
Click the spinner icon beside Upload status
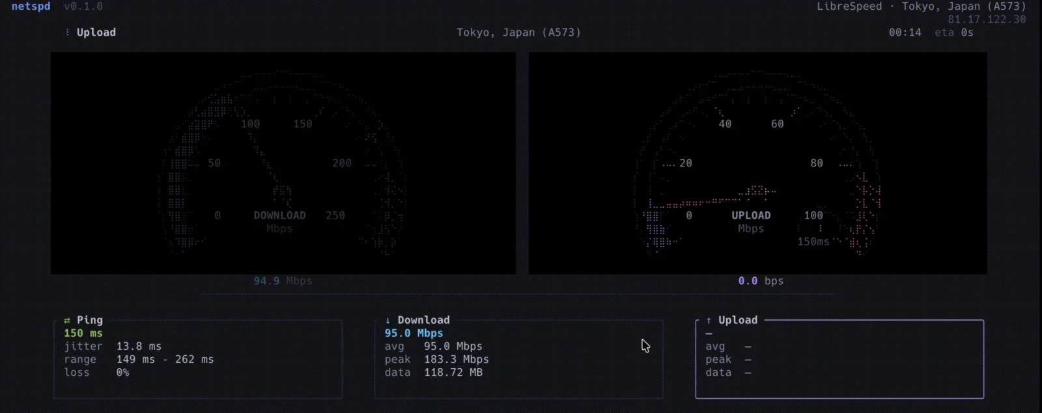67,33
